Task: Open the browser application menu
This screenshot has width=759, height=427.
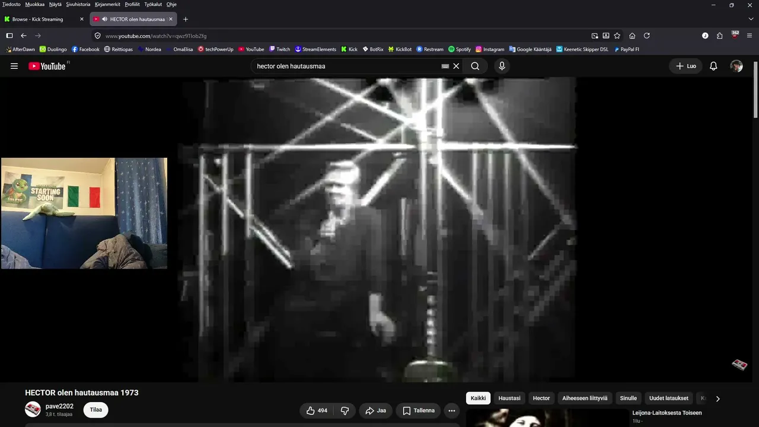Action: coord(750,36)
